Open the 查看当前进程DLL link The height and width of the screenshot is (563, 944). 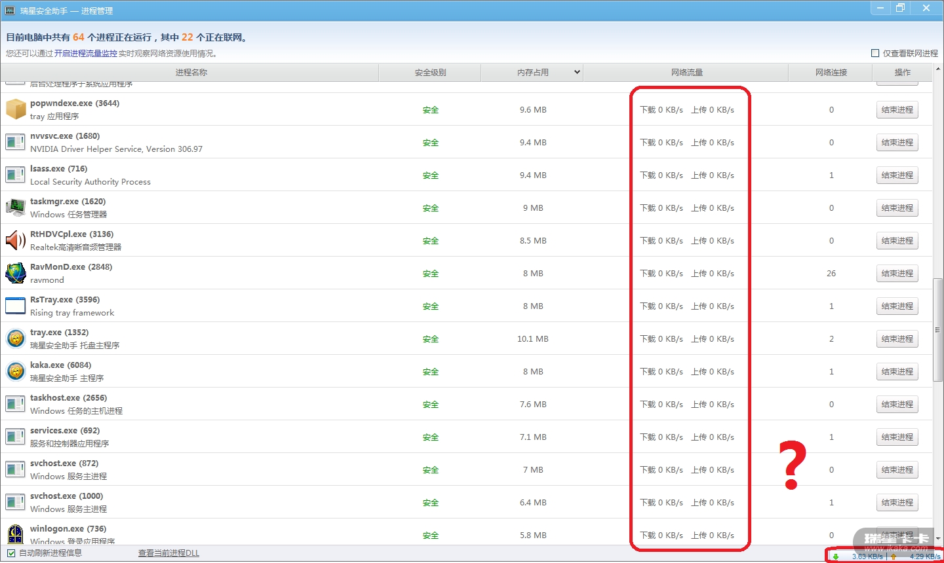click(x=168, y=553)
